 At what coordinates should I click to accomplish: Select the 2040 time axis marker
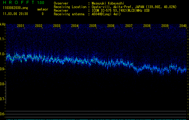pyautogui.click(x=183, y=26)
